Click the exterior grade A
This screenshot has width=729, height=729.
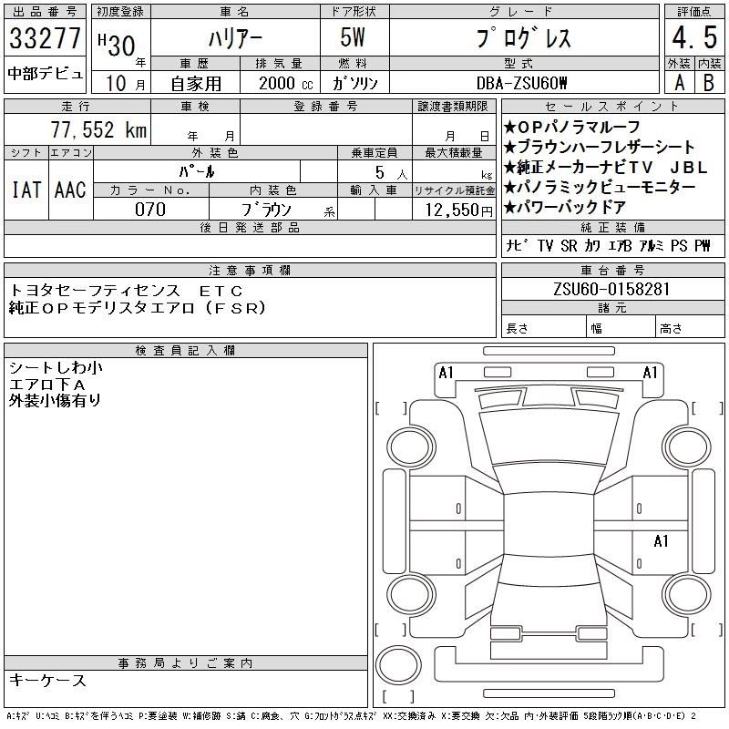[679, 83]
